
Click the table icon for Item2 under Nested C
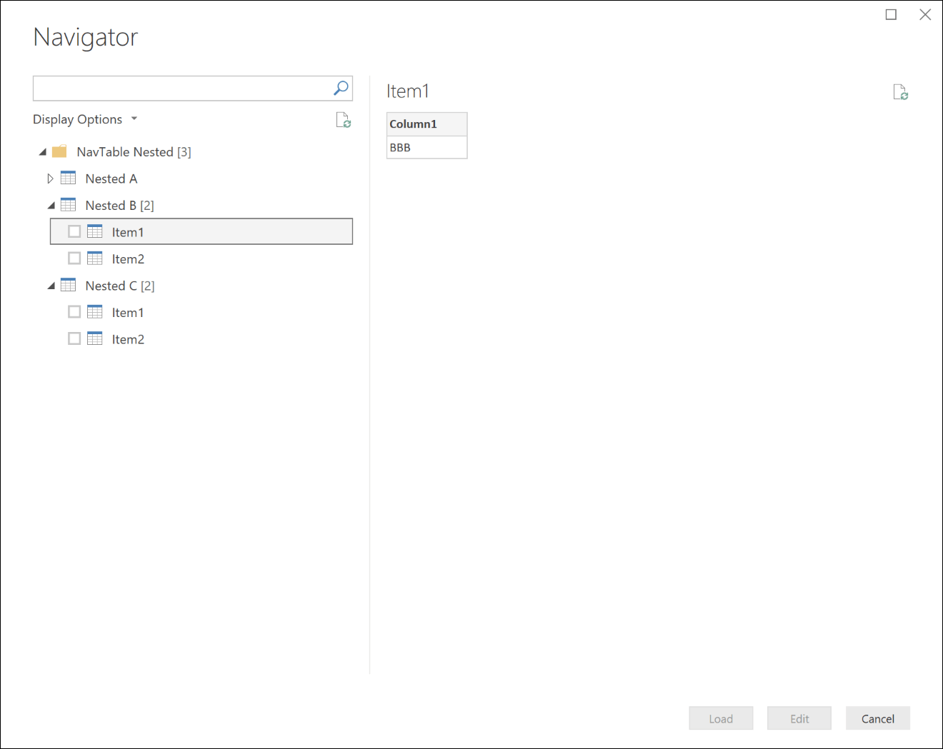coord(94,338)
